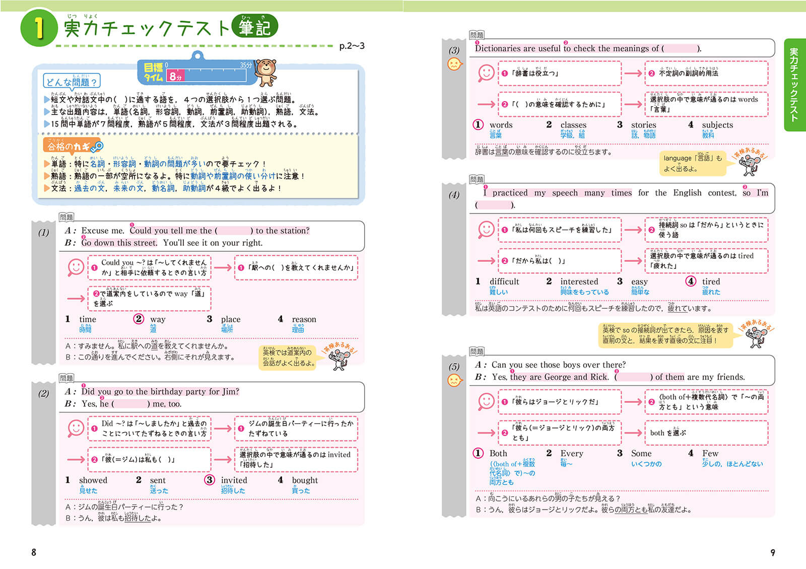Click the pink smiley in question (3) explanation
This screenshot has height=569, width=806.
[486, 73]
